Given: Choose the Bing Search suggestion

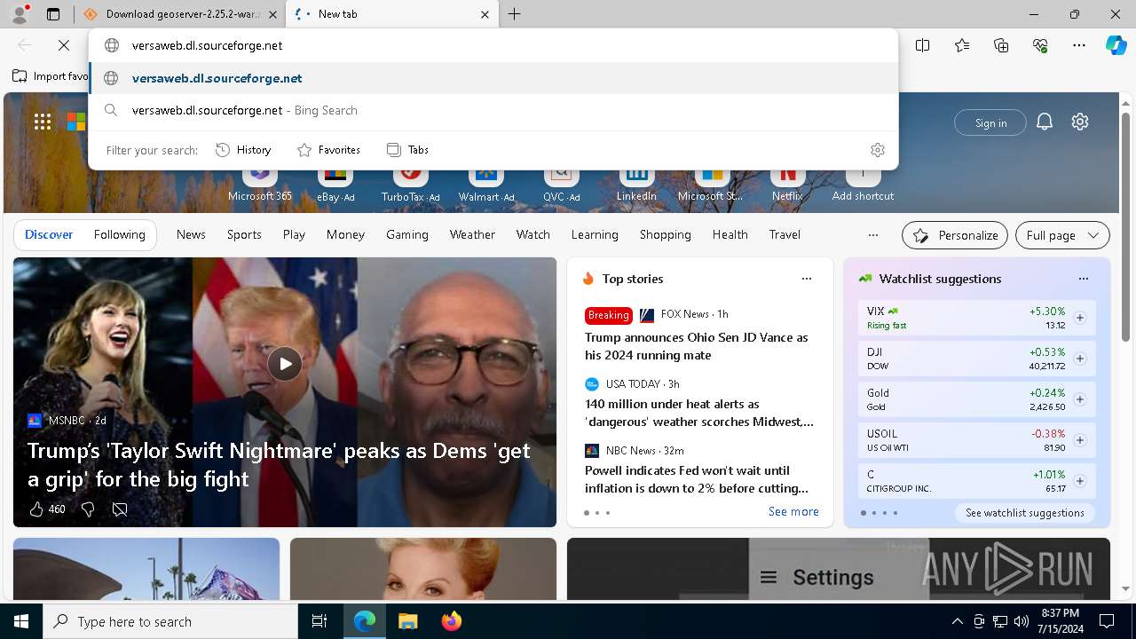Looking at the screenshot, I should 493,110.
